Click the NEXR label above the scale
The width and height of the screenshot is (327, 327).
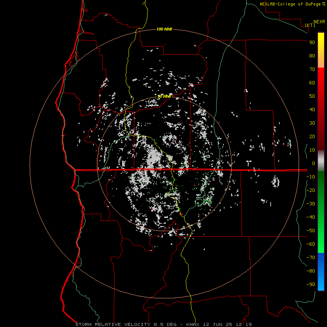coord(319,22)
